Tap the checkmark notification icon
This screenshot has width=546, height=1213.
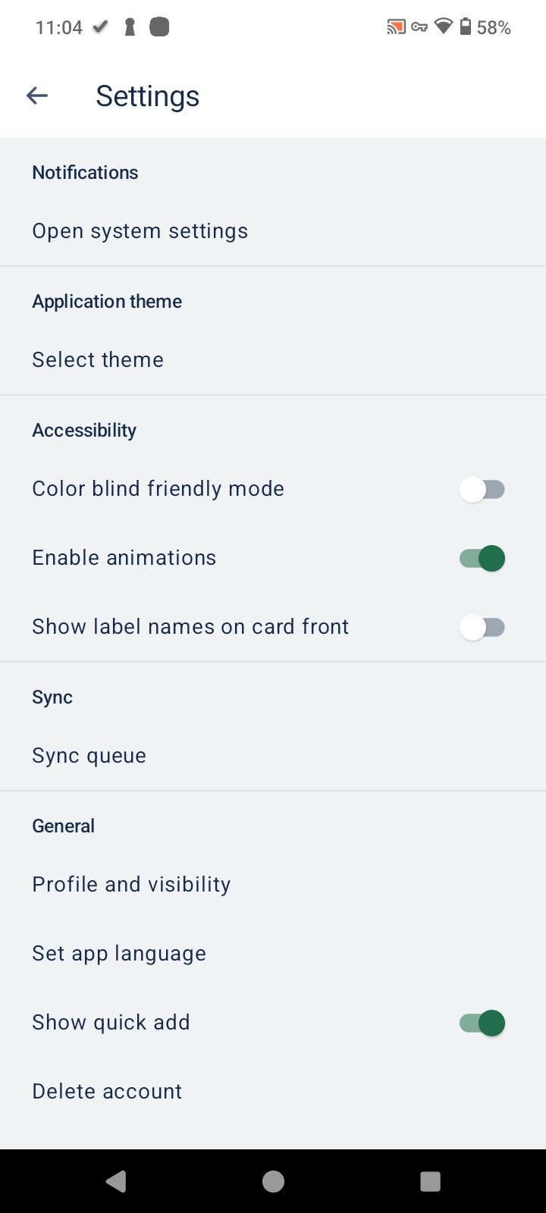tap(99, 27)
